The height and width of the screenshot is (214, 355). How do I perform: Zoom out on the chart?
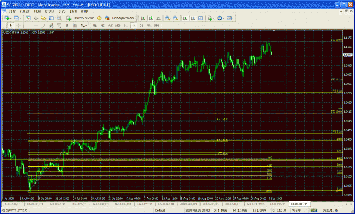coord(176,18)
